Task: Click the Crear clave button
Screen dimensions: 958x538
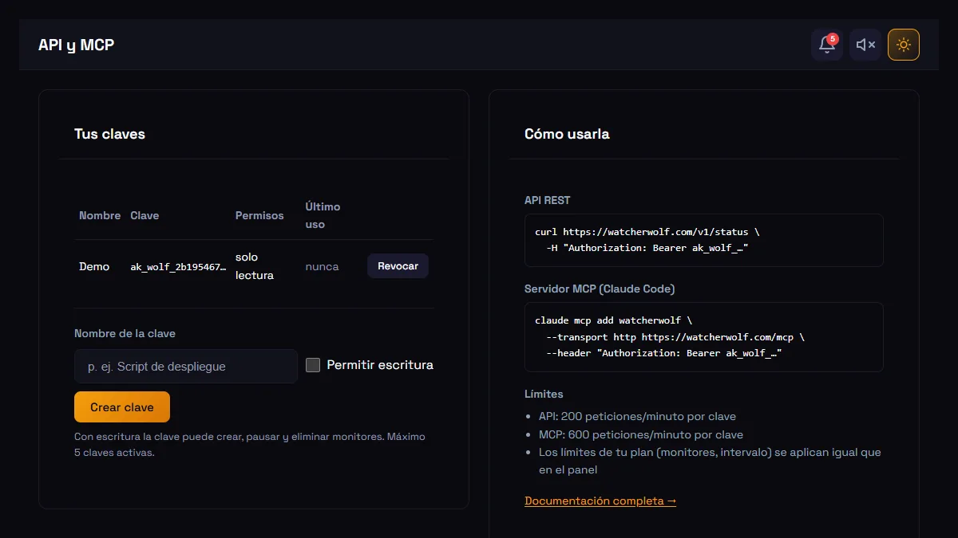Action: (122, 406)
